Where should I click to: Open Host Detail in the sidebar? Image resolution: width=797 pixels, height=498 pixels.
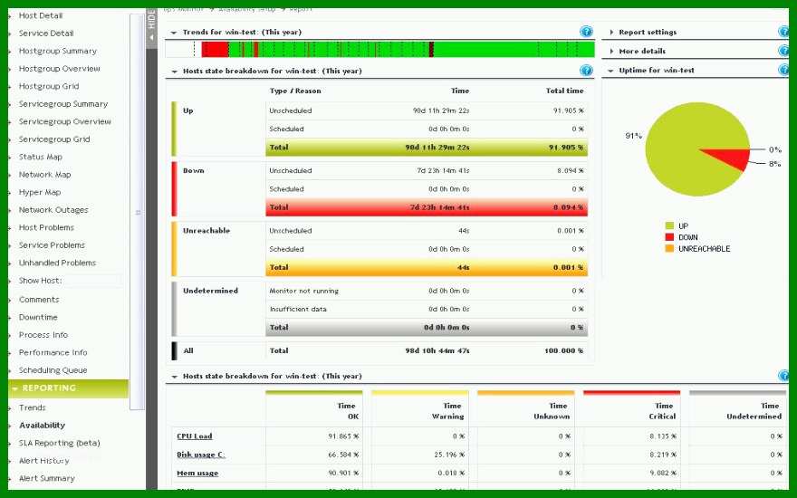point(41,15)
